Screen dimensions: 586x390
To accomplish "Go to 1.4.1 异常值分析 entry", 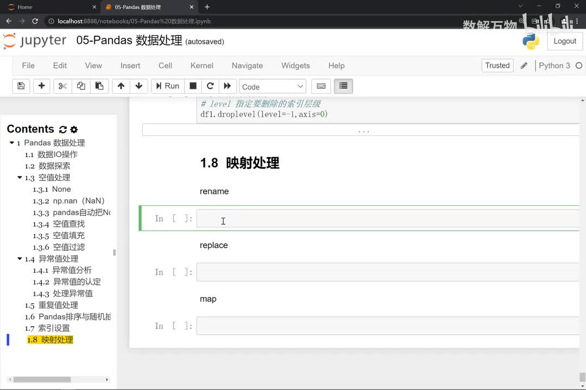I will point(62,270).
